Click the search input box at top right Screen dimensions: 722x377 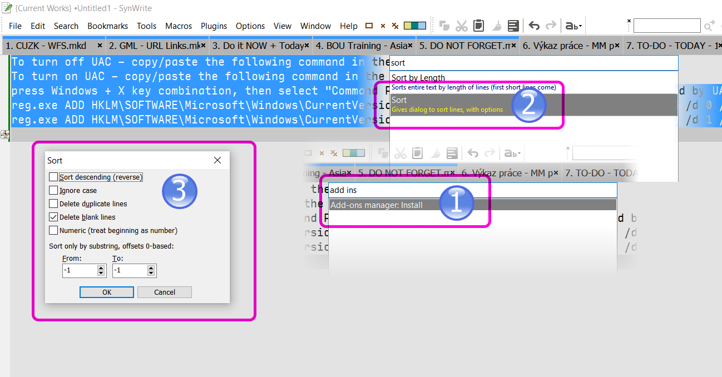tap(666, 26)
